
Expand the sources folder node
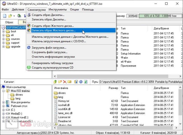click(3, 39)
